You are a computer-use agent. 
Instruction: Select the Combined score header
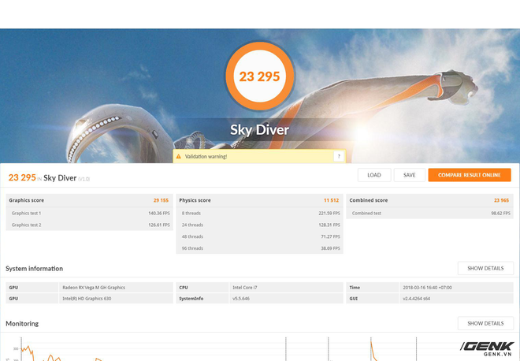(369, 200)
